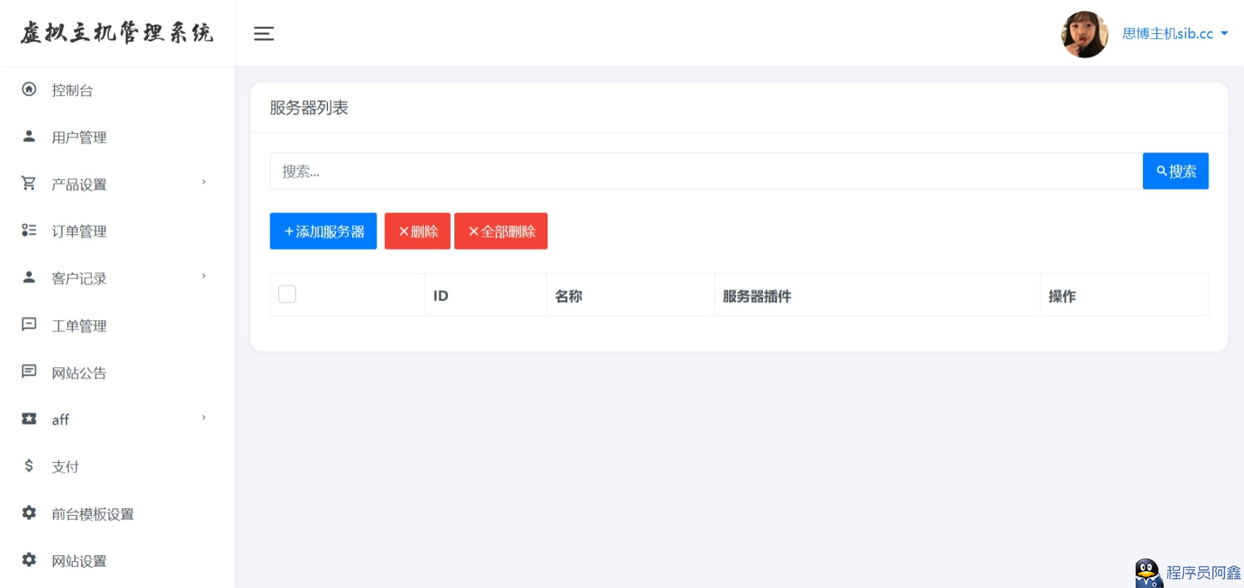Screen dimensions: 1244x588
Task: Toggle sidebar with the hamburger menu icon
Action: pos(264,33)
